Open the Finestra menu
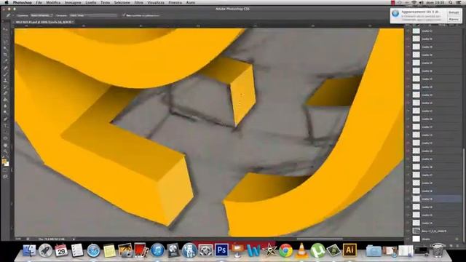Screen dimensions: 466x262 tap(175, 2)
